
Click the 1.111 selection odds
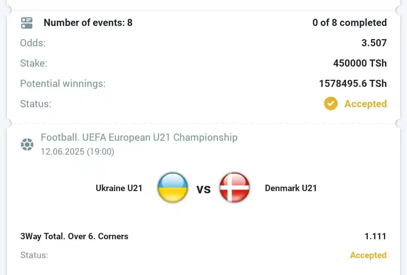(x=375, y=236)
